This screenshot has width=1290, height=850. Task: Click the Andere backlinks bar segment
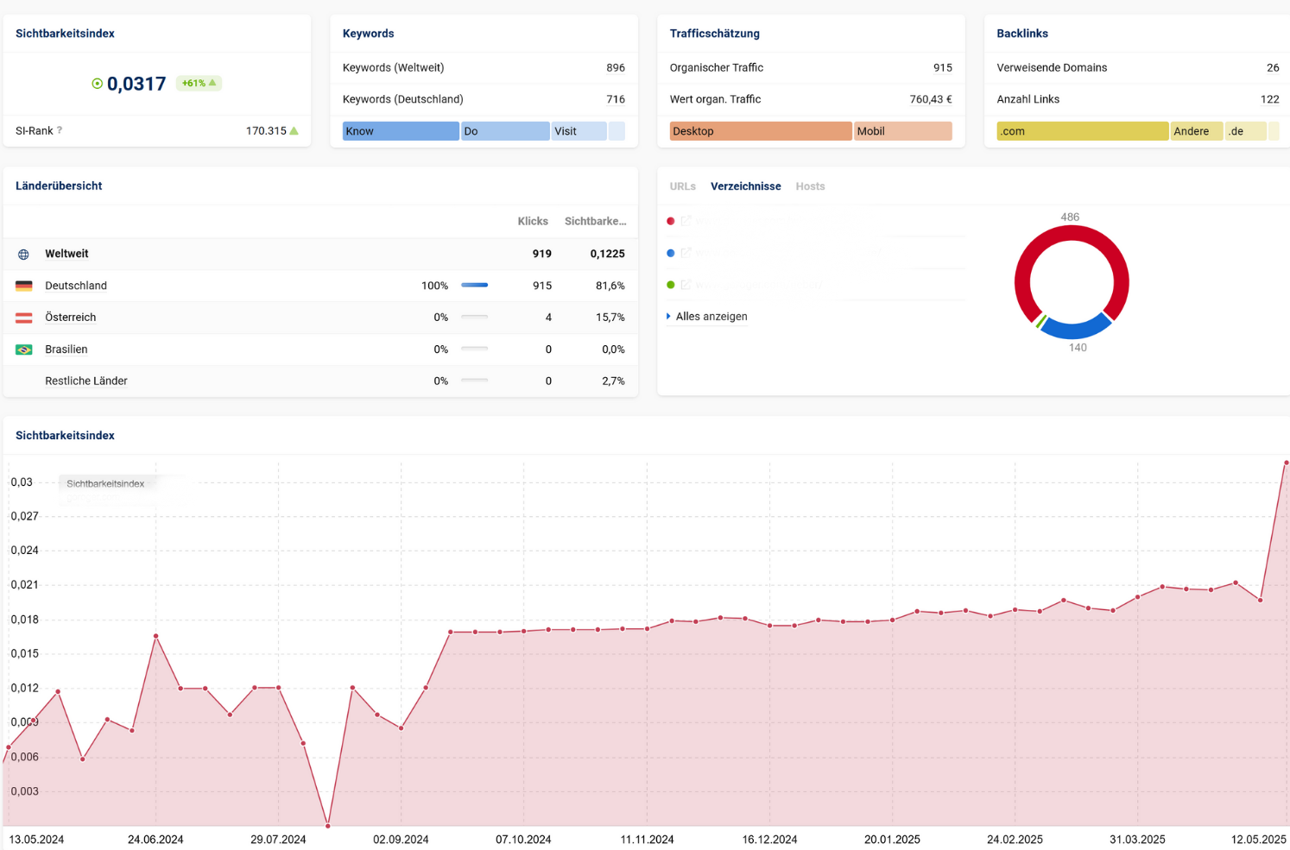pyautogui.click(x=1197, y=131)
